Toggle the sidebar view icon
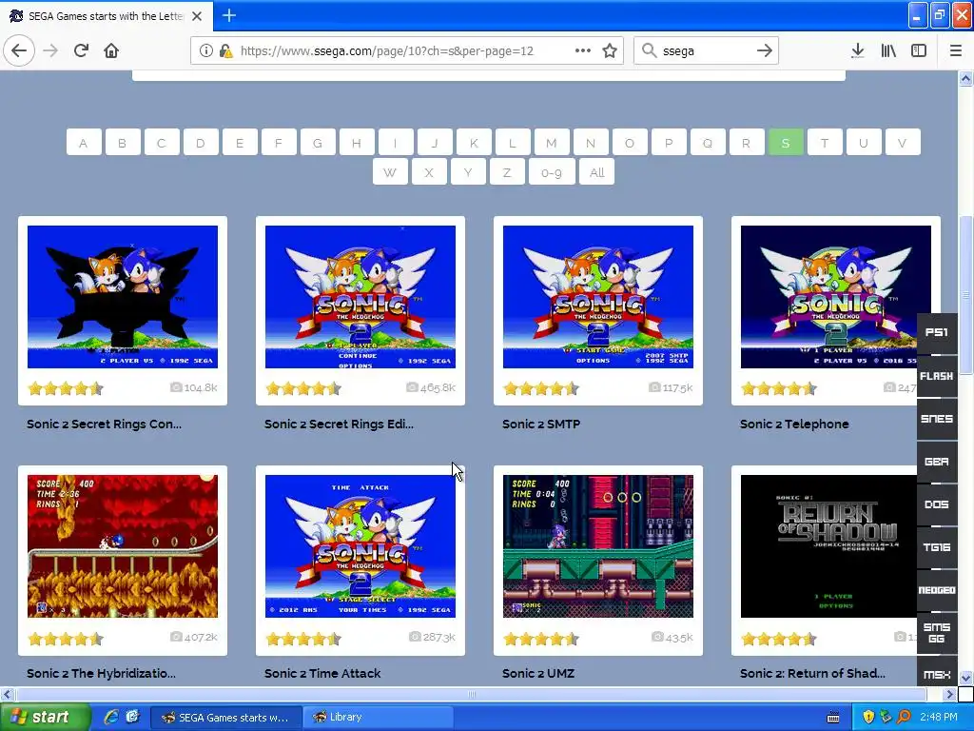Viewport: 974px width, 731px height. 918,50
